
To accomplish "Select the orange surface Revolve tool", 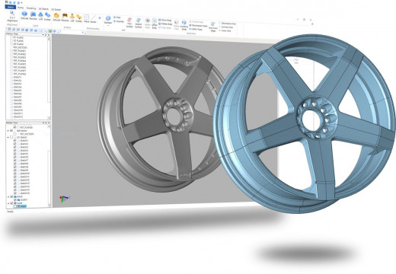I will pos(65,18).
